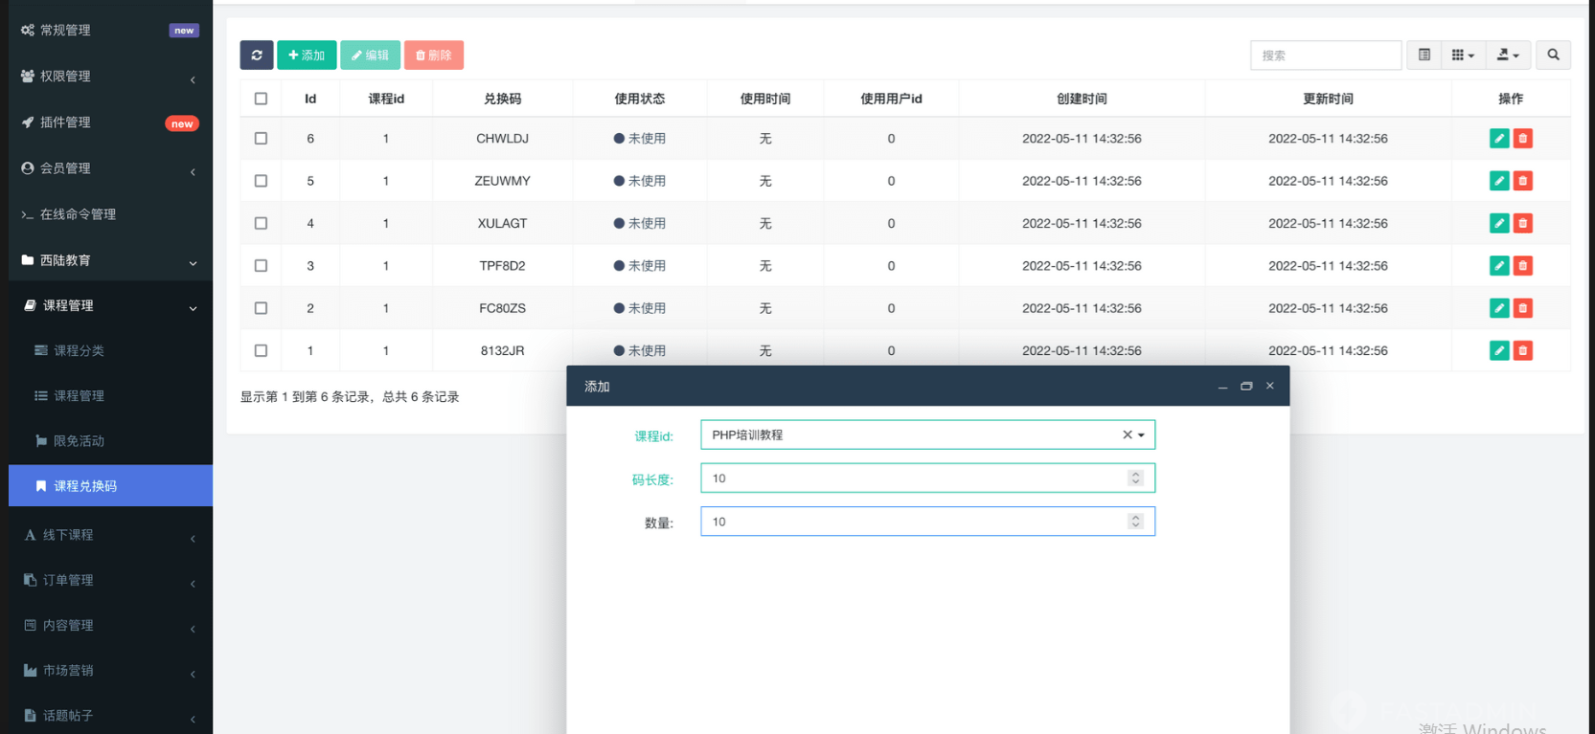Expand 内容管理 sidebar menu
The width and height of the screenshot is (1595, 734).
pos(110,626)
